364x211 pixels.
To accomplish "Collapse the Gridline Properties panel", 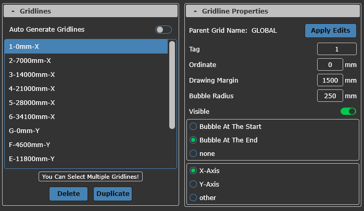I will (195, 11).
